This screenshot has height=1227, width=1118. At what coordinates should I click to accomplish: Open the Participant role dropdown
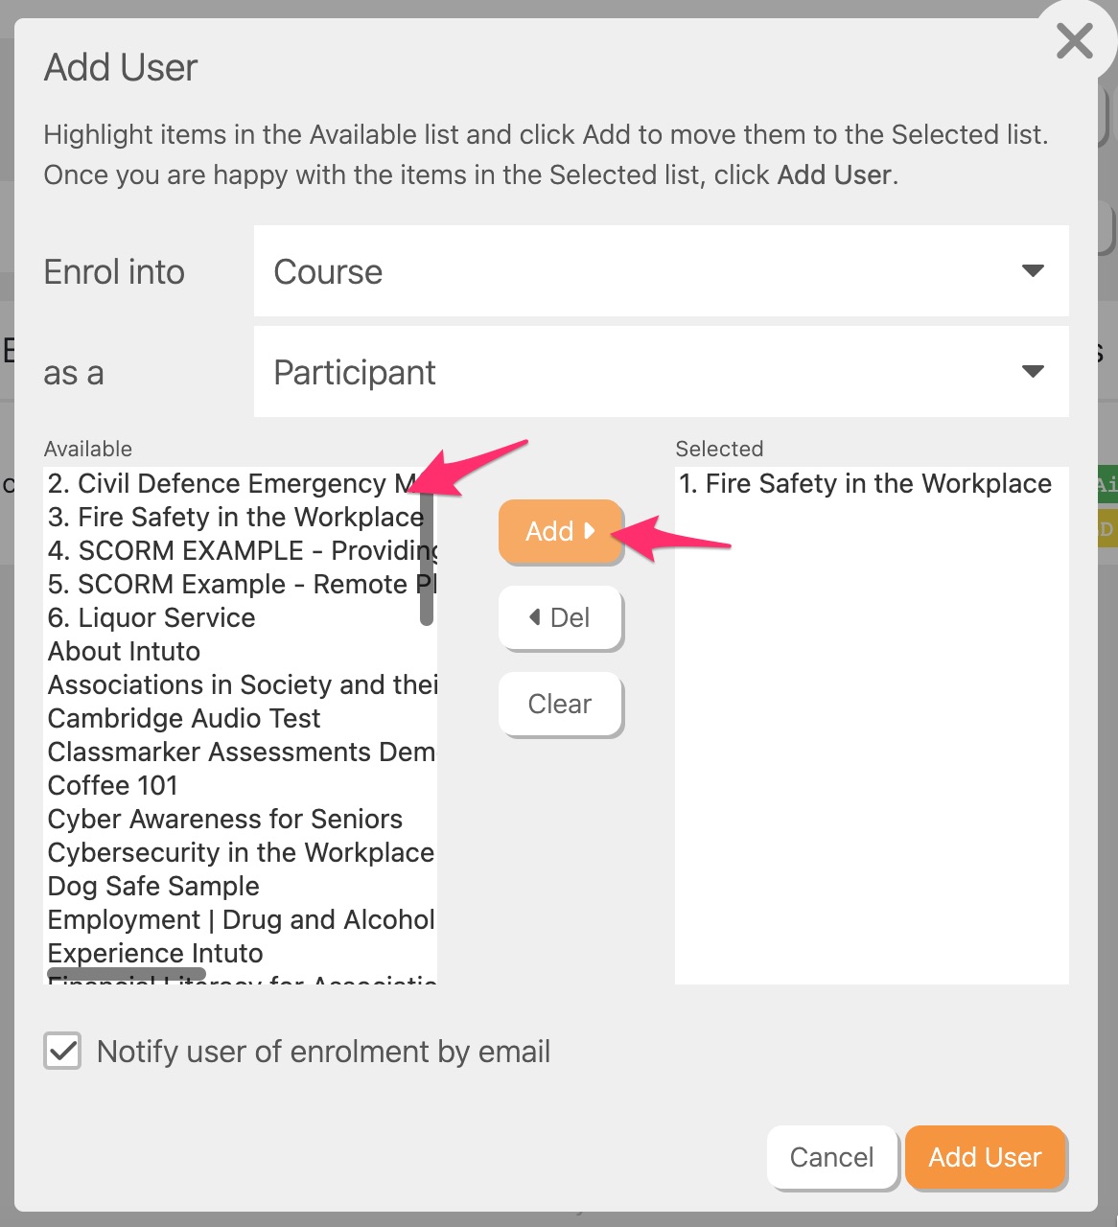[x=661, y=372]
